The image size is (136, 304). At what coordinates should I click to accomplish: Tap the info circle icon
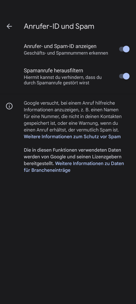click(9, 106)
